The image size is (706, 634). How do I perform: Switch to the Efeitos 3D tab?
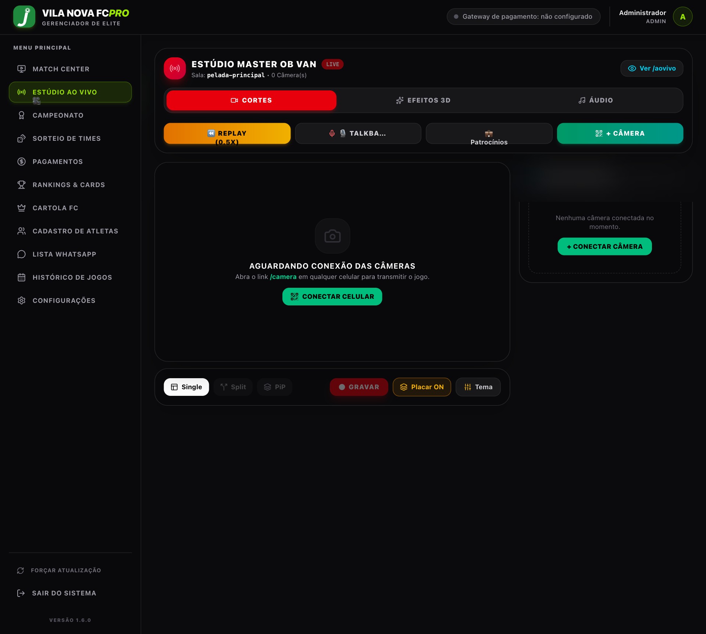pos(423,100)
